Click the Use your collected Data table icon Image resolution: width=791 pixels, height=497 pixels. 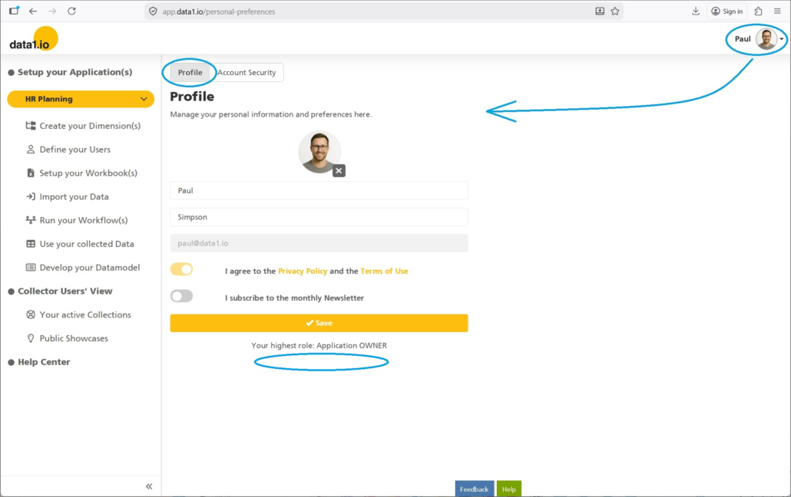pos(31,244)
